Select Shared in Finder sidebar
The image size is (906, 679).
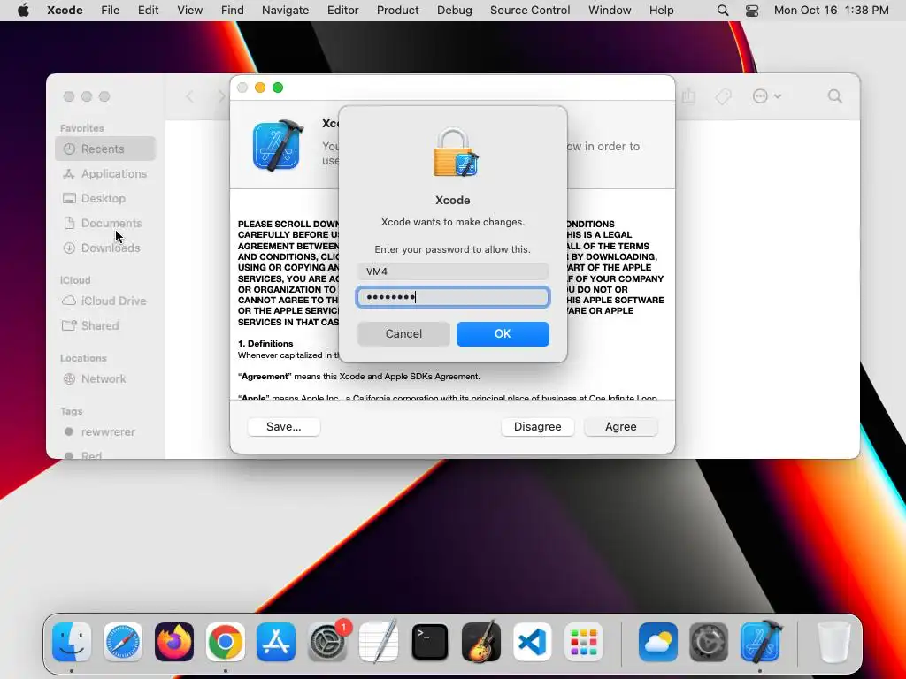[105, 325]
